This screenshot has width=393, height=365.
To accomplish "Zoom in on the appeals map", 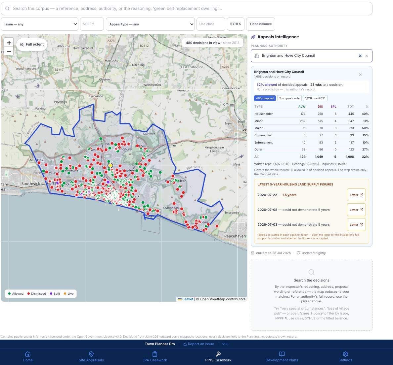I will [x=9, y=43].
